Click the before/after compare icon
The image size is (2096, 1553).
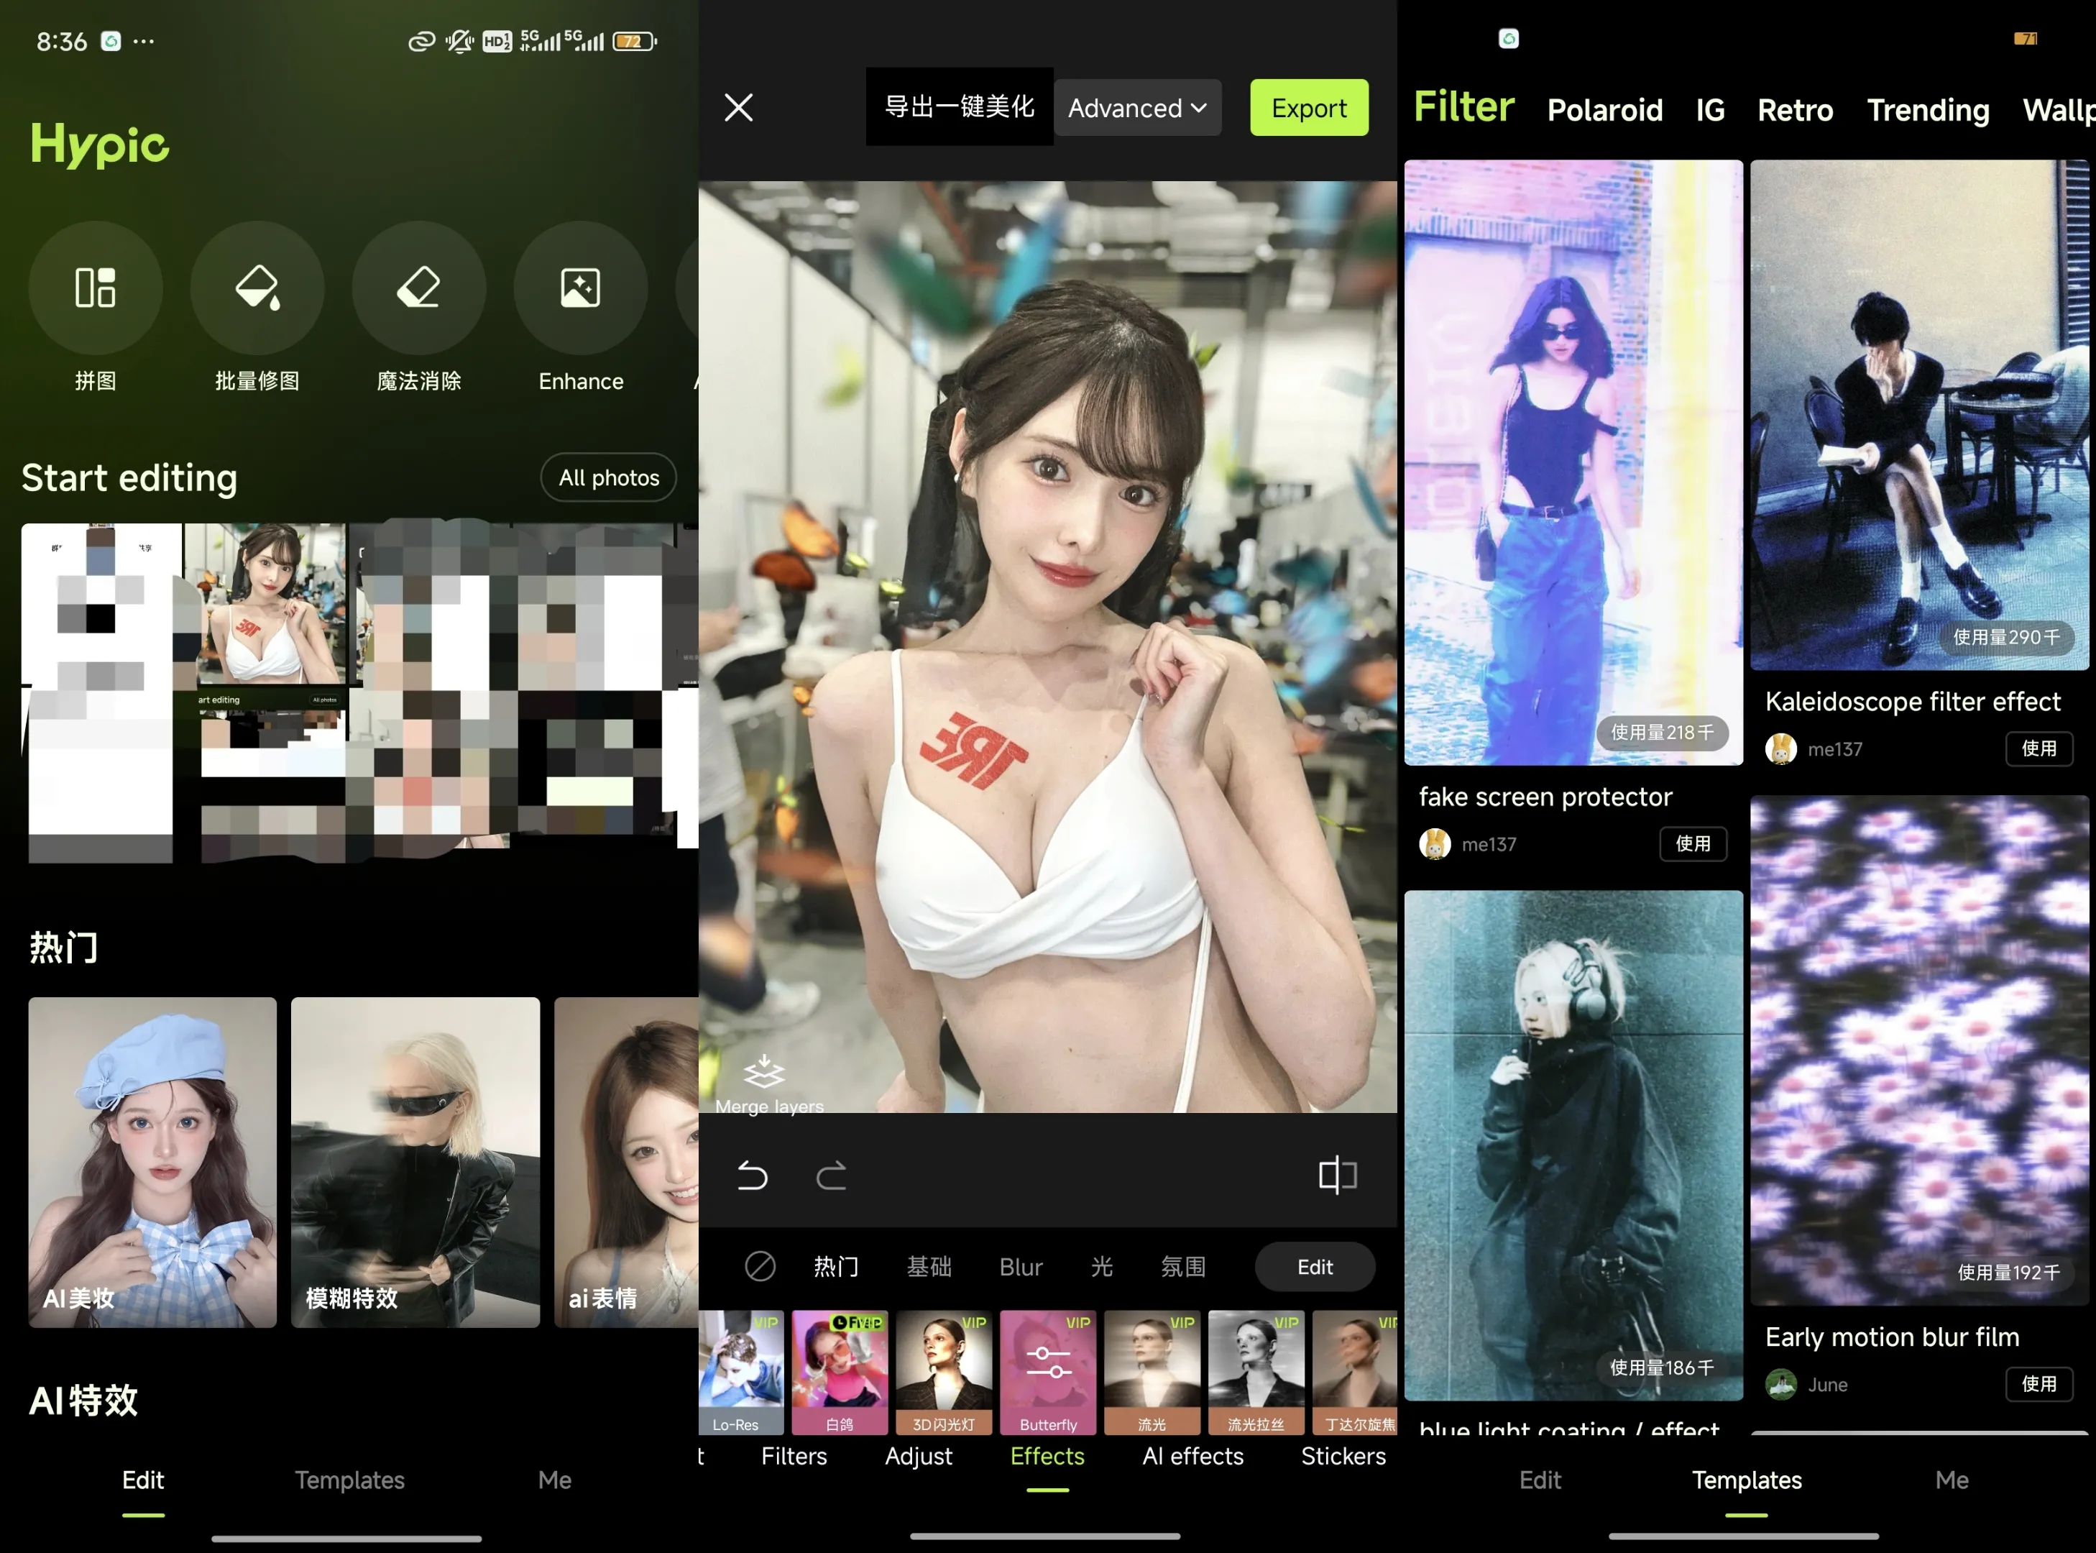(x=1338, y=1175)
